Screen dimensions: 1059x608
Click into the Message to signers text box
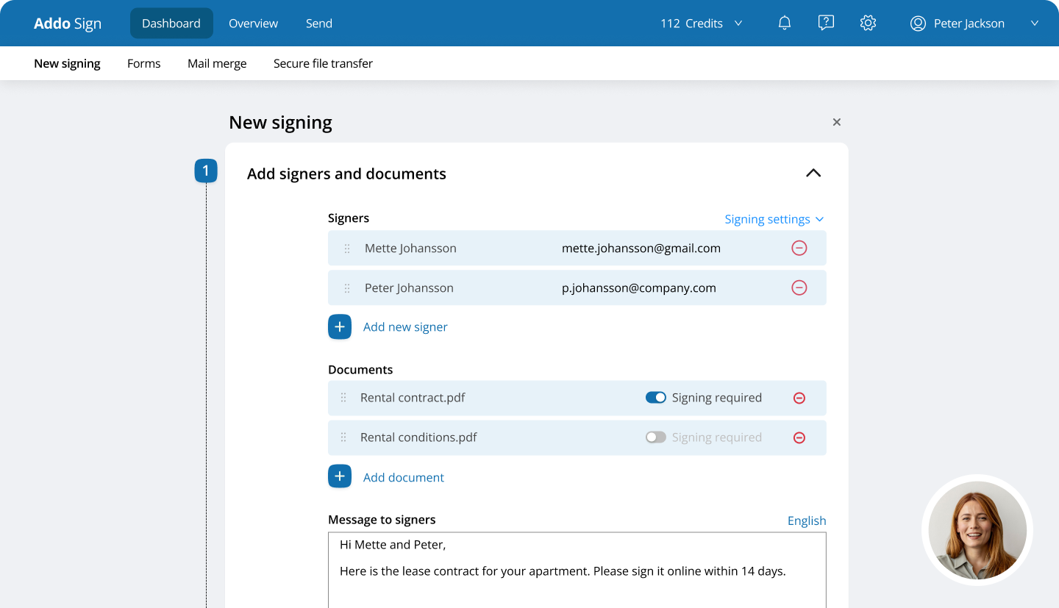coord(577,571)
